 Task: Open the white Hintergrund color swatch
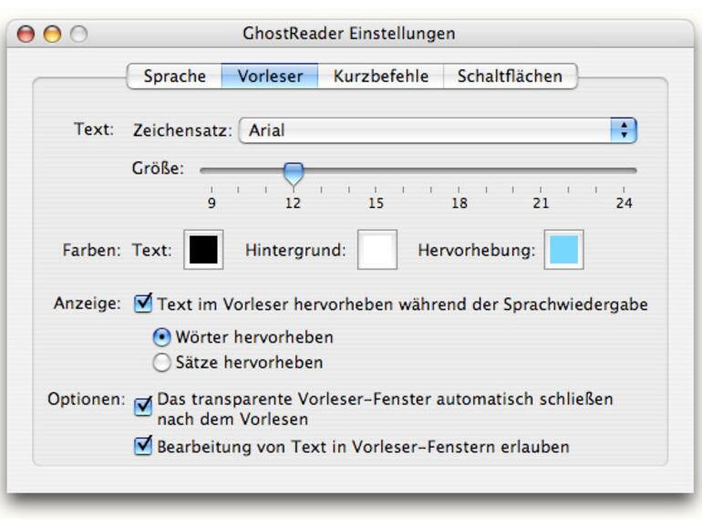377,250
